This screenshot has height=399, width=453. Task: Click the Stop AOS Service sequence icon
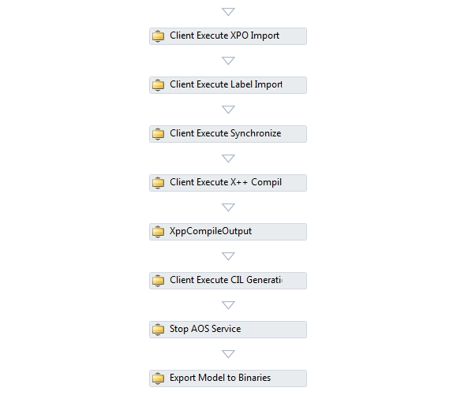[158, 330]
